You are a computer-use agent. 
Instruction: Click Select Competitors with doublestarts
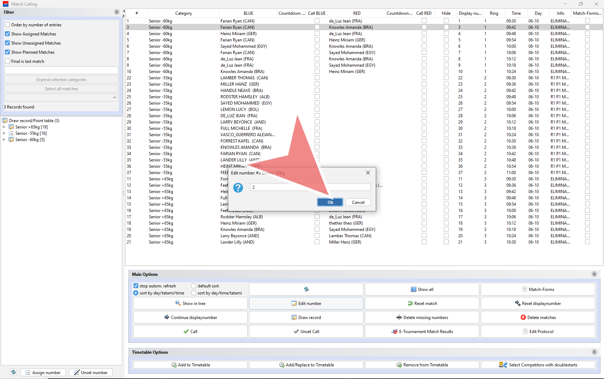[x=538, y=365]
